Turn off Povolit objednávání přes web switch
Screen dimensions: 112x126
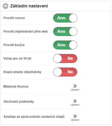[x=65, y=31]
